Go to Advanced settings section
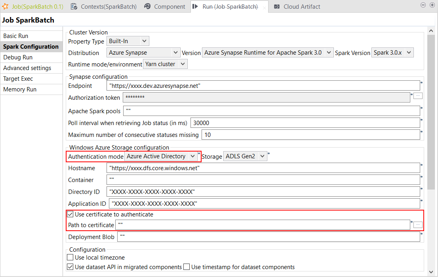The image size is (438, 277). click(27, 68)
